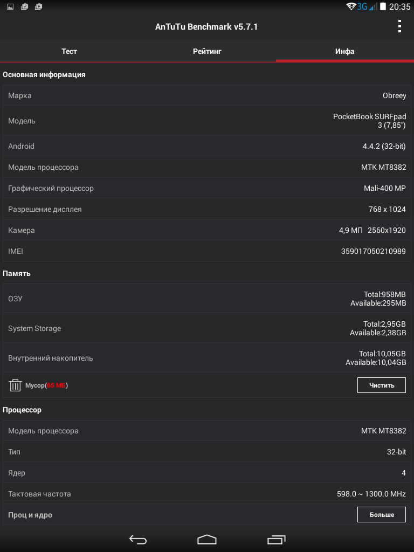Tap the Тактовая частота row
This screenshot has width=414, height=552.
coord(207,494)
